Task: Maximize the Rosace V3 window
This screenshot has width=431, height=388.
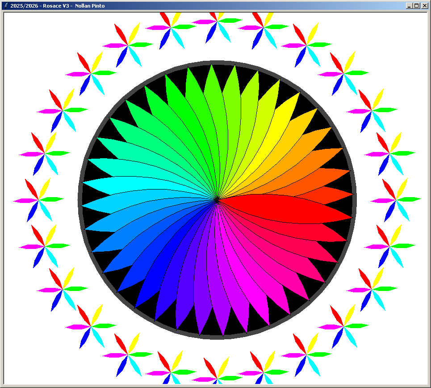Action: pos(416,5)
